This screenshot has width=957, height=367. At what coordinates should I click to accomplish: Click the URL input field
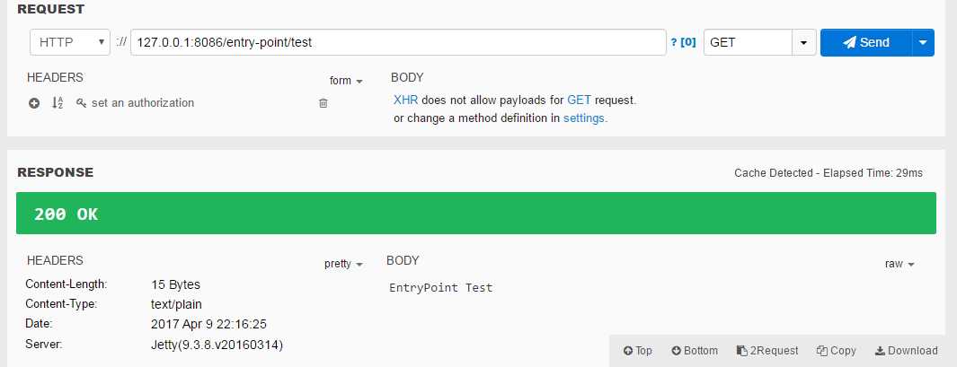click(398, 42)
